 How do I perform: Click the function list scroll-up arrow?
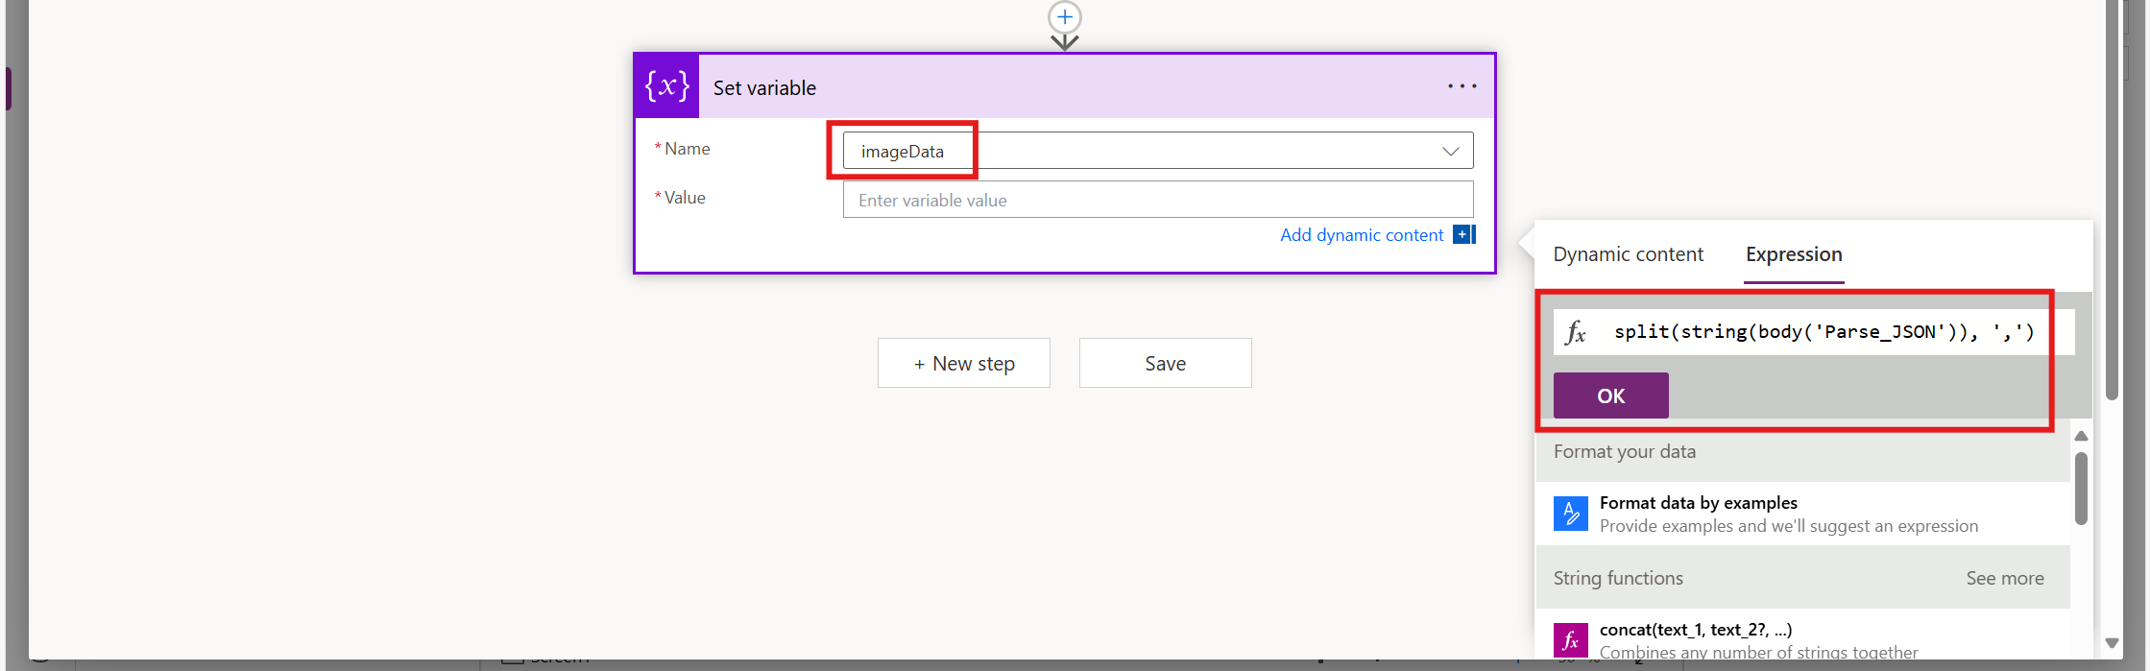(x=2081, y=437)
